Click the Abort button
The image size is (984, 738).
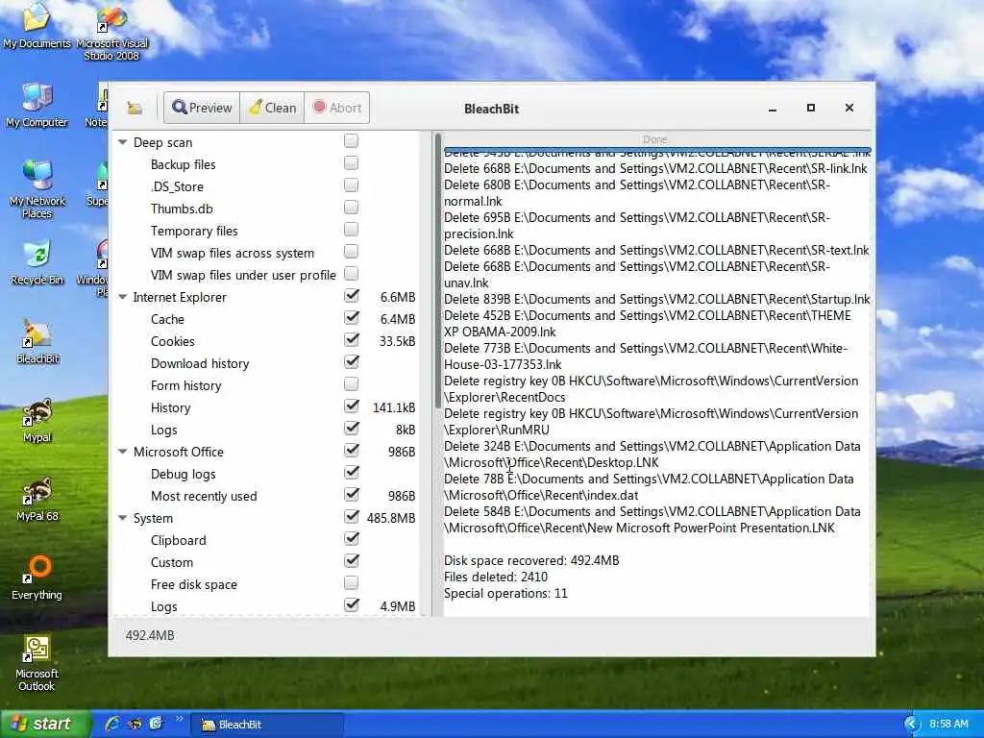337,108
